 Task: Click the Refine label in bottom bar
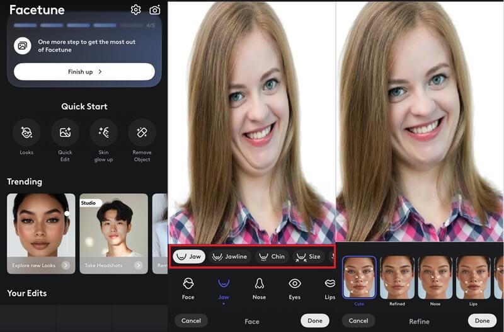pos(419,321)
